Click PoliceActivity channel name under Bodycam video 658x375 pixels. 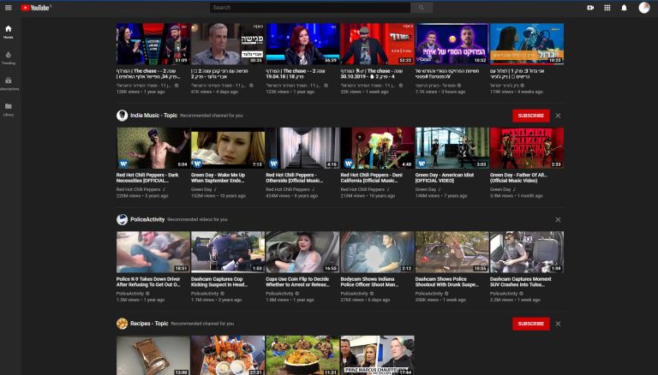point(354,294)
